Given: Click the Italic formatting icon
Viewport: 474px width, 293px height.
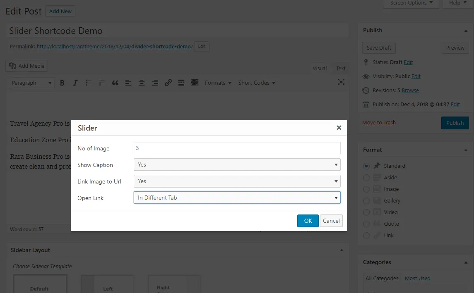Looking at the screenshot, I should coord(75,83).
